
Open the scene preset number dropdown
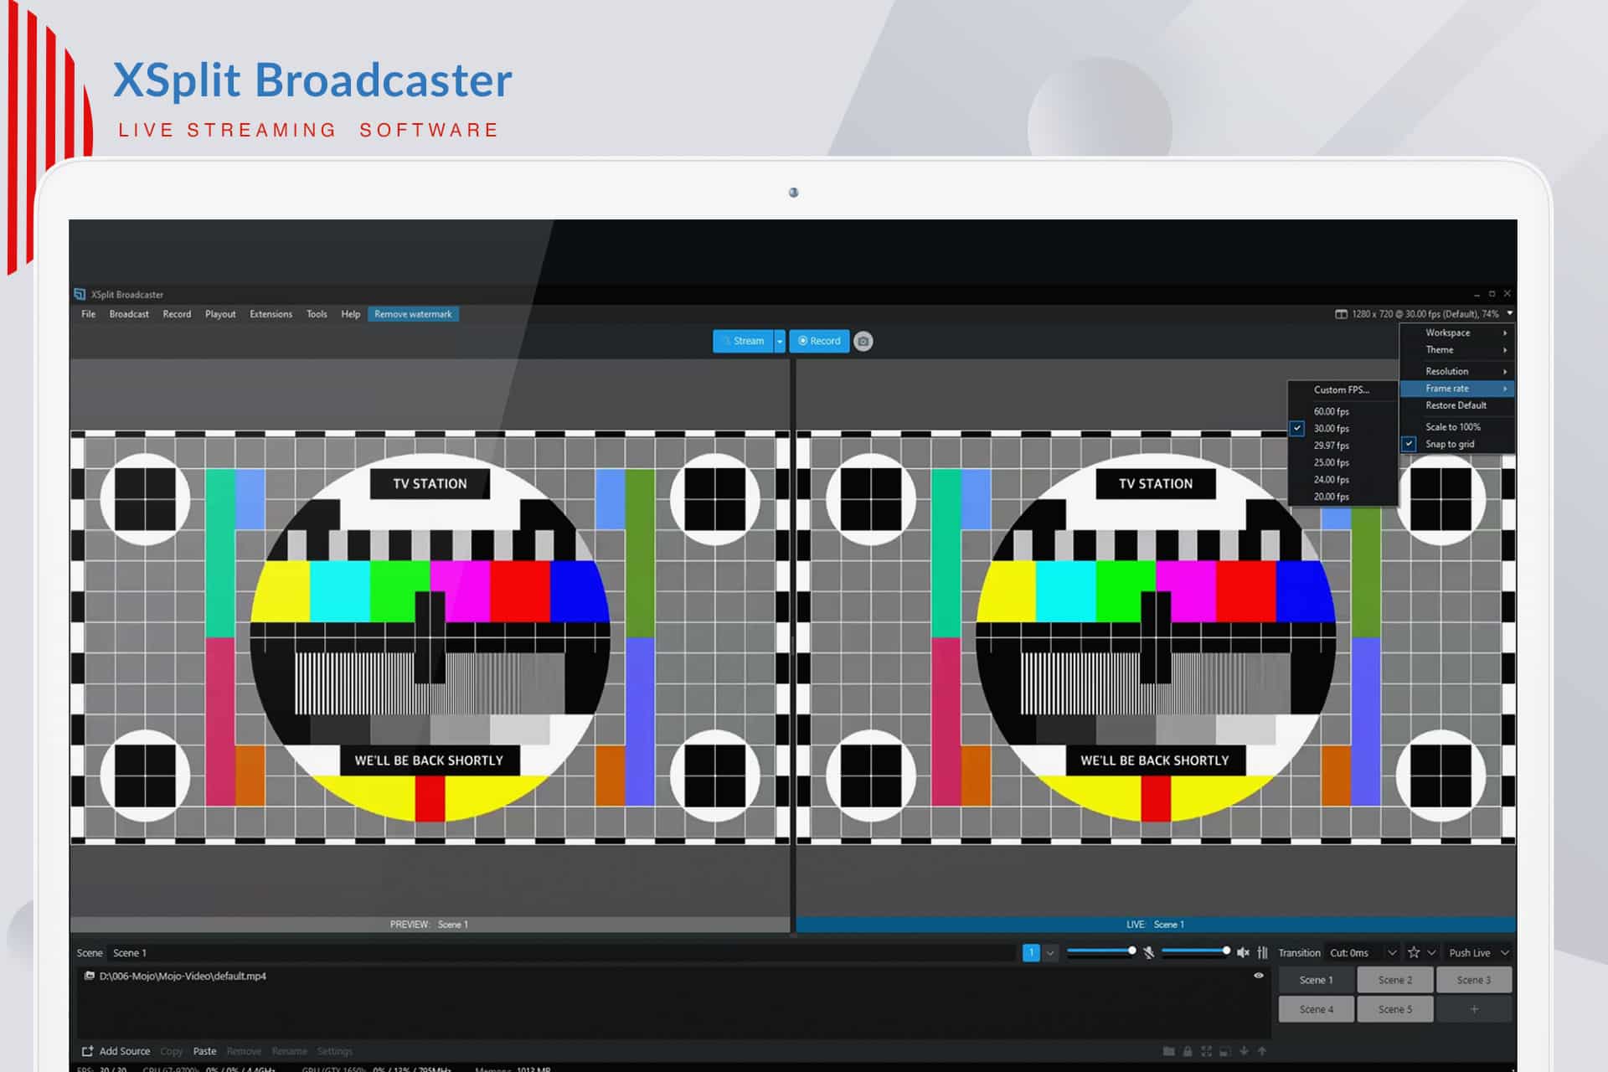1050,953
